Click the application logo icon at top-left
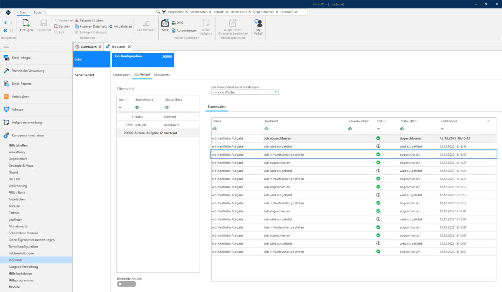Image resolution: width=502 pixels, height=292 pixels. coord(8,12)
